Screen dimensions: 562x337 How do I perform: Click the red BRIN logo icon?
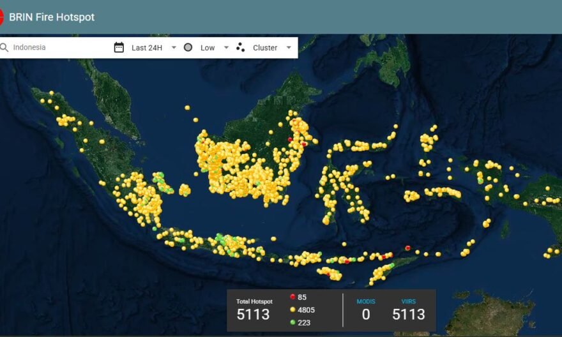point(1,17)
